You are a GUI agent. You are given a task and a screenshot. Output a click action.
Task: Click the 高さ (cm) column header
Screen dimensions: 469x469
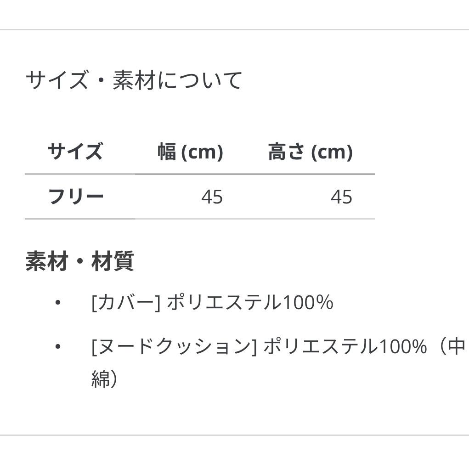[x=310, y=152]
